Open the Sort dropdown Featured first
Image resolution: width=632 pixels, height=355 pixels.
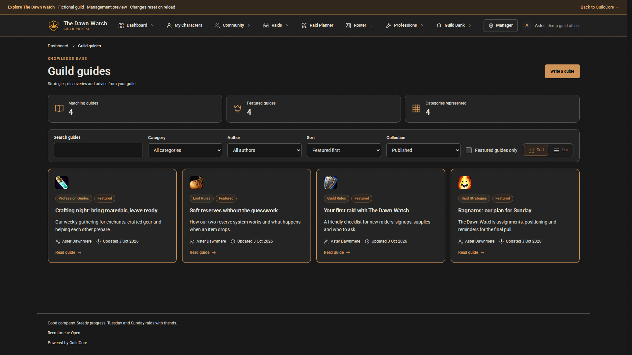coord(344,150)
